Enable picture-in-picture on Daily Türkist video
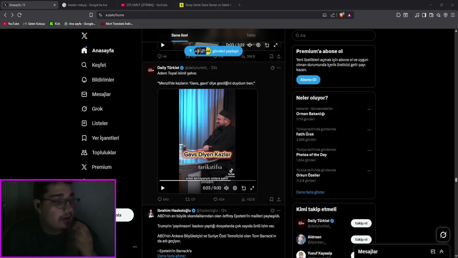 244,188
